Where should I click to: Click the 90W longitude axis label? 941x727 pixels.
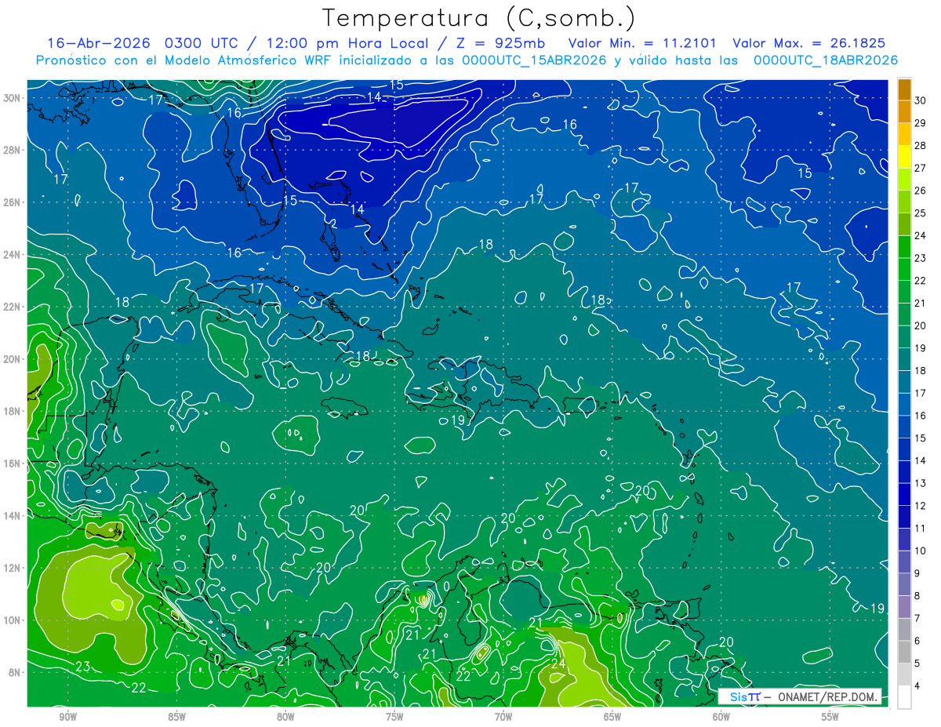(x=67, y=717)
